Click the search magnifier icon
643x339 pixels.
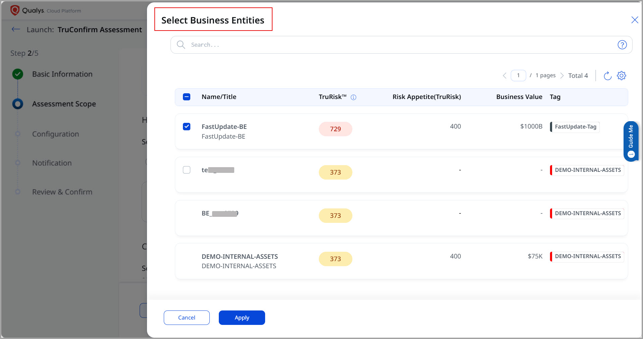pos(181,45)
